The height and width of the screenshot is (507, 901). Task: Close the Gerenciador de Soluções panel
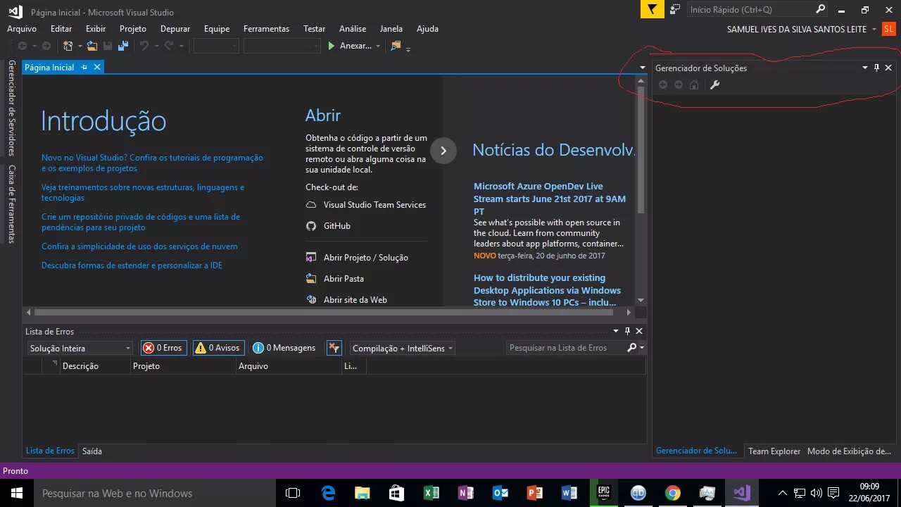(888, 68)
